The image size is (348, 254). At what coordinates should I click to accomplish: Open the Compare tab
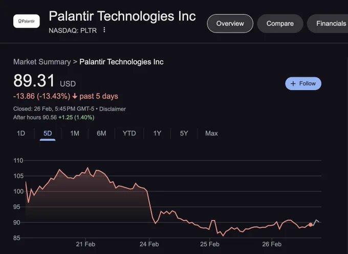pyautogui.click(x=280, y=24)
